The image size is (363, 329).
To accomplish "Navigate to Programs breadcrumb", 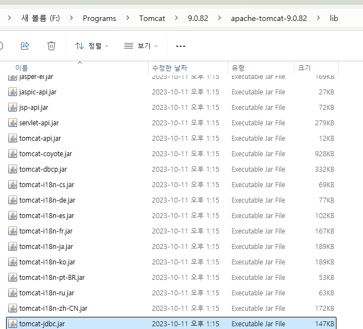I will 99,18.
